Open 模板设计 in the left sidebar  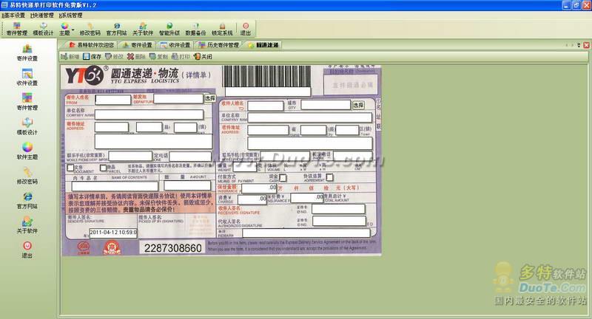click(27, 126)
